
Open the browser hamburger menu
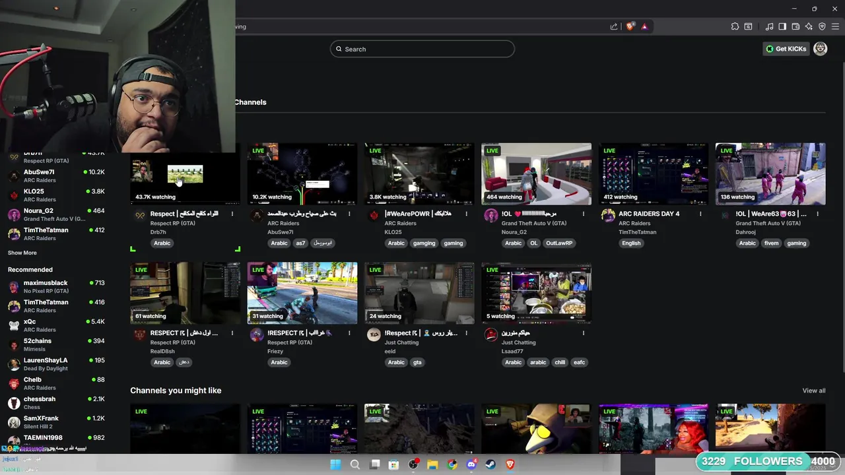(835, 26)
